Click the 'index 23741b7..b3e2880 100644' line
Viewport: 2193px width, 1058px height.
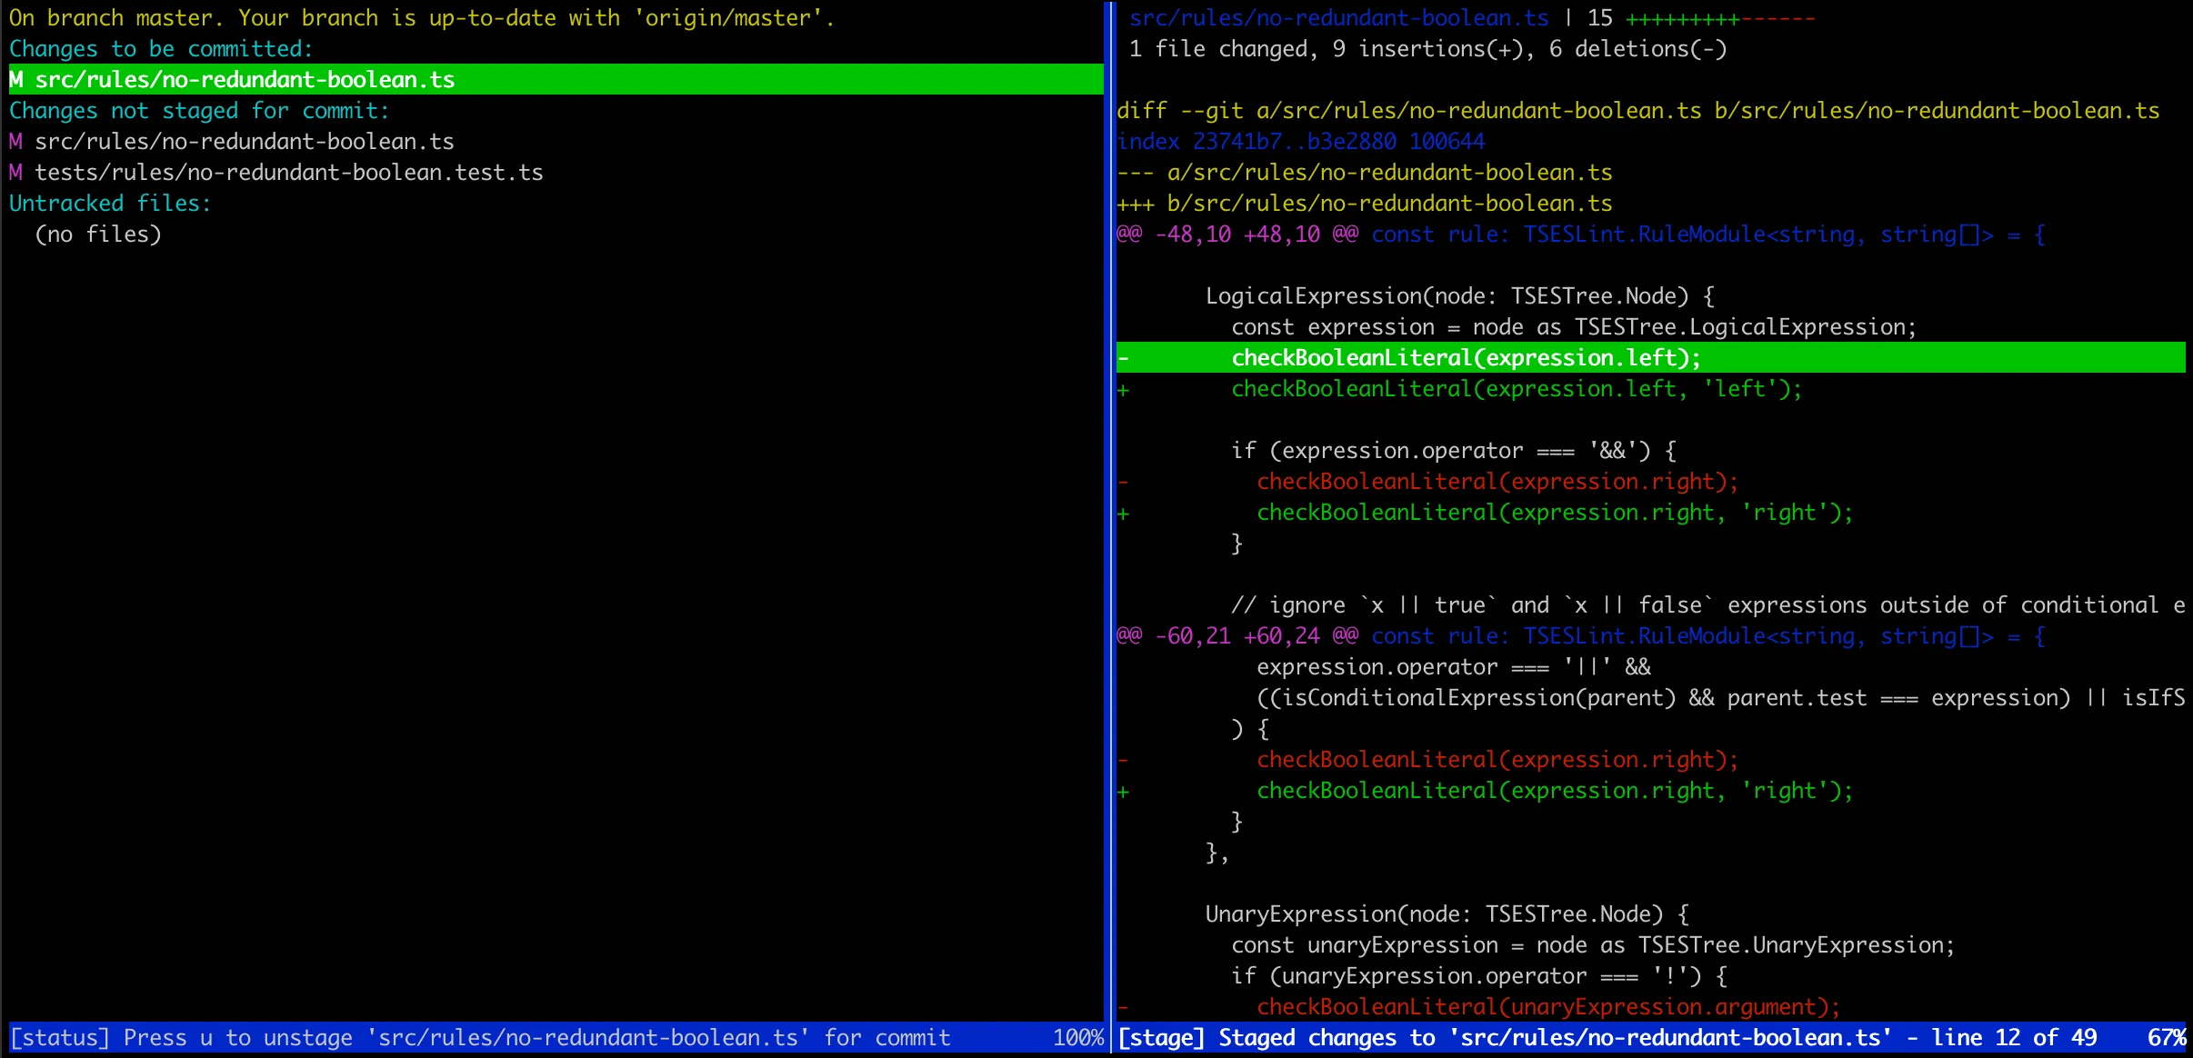coord(1301,141)
